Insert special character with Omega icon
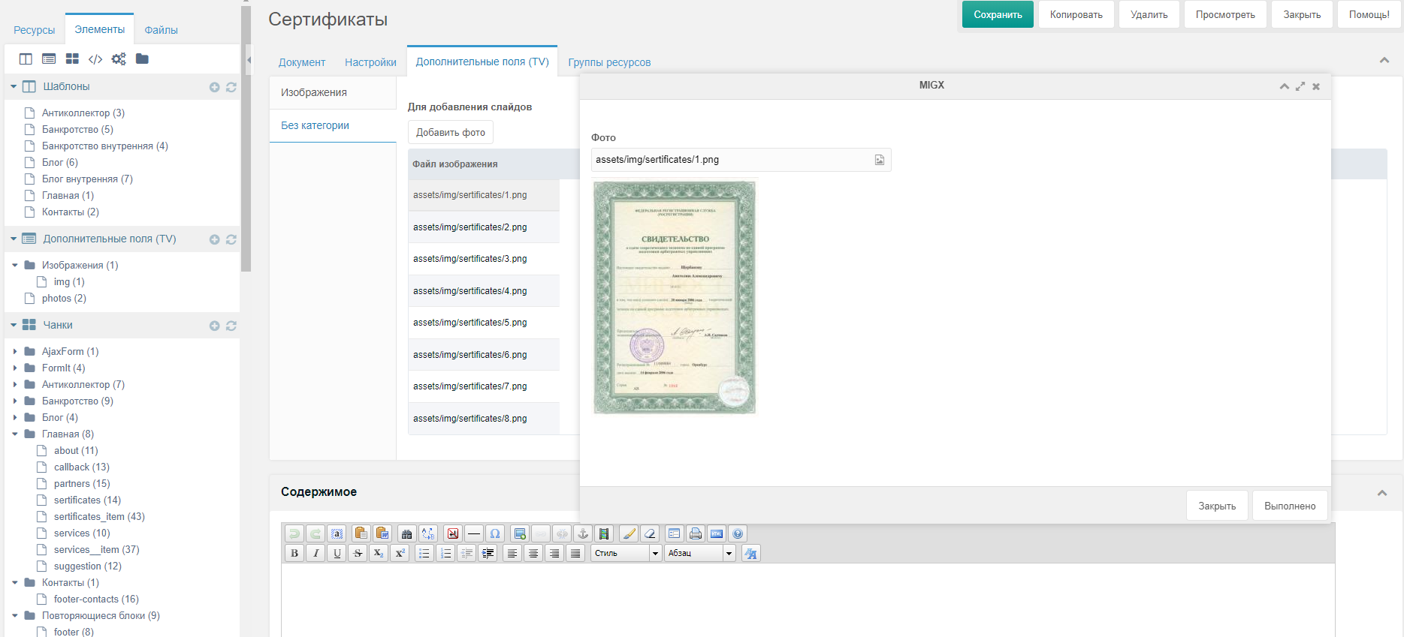 pos(495,533)
